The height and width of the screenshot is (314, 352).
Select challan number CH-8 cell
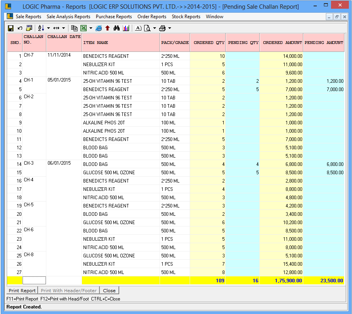click(34, 264)
